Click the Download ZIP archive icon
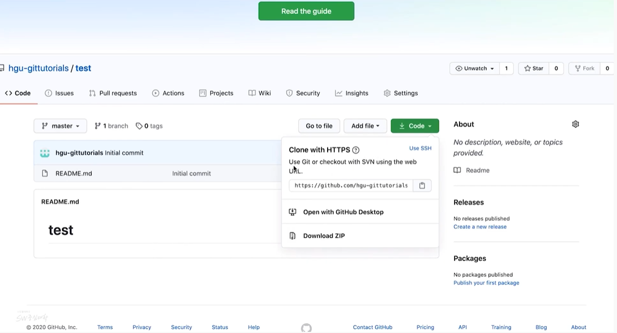This screenshot has height=333, width=617. tap(293, 236)
